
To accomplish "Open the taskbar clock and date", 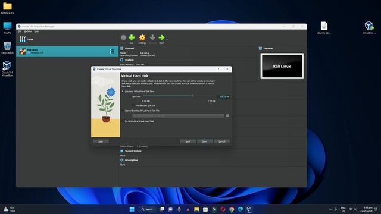I will (367, 209).
